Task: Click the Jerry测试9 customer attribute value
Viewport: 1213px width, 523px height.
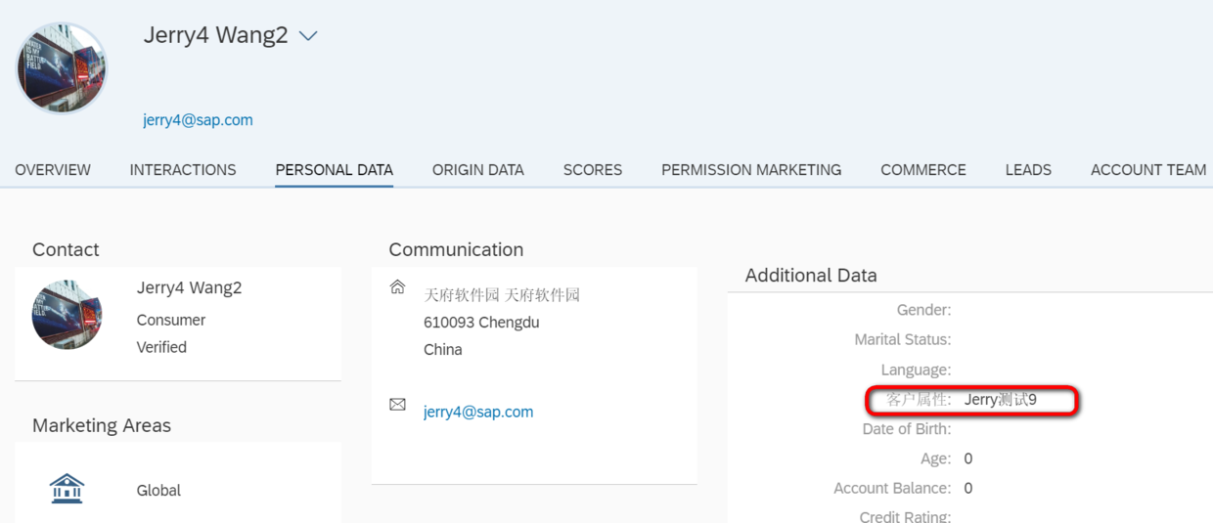Action: tap(1000, 400)
